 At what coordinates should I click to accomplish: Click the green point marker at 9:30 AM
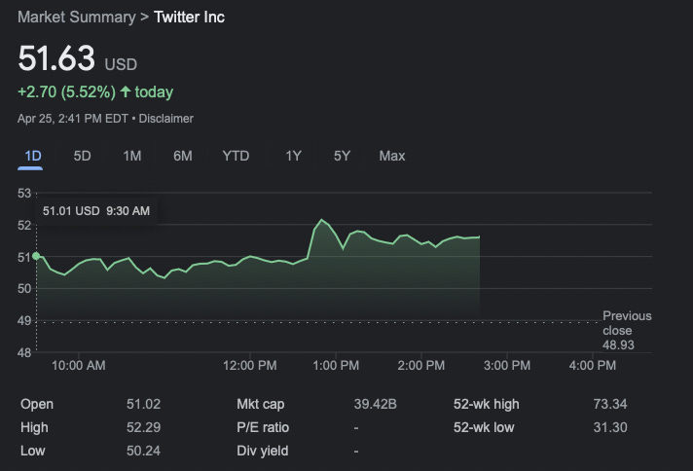click(x=36, y=256)
